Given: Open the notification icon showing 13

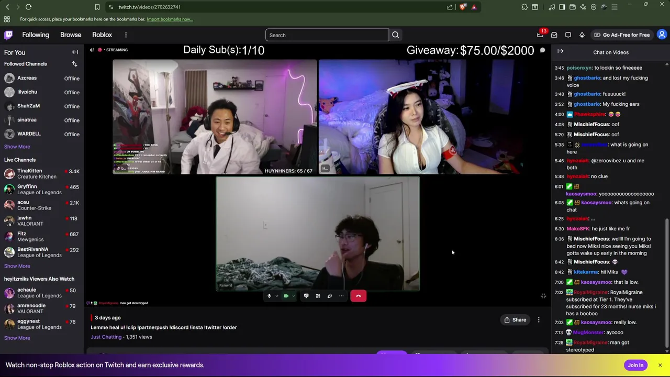Looking at the screenshot, I should [540, 35].
